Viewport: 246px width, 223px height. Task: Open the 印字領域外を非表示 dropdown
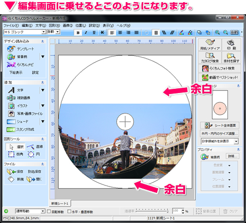tap(236, 141)
